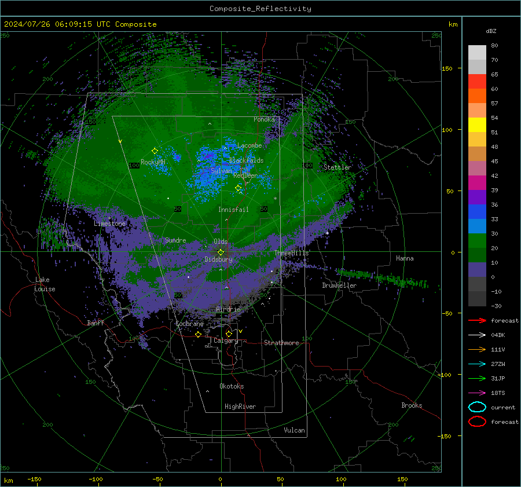Click the Composite_Reflectivity title

260,9
